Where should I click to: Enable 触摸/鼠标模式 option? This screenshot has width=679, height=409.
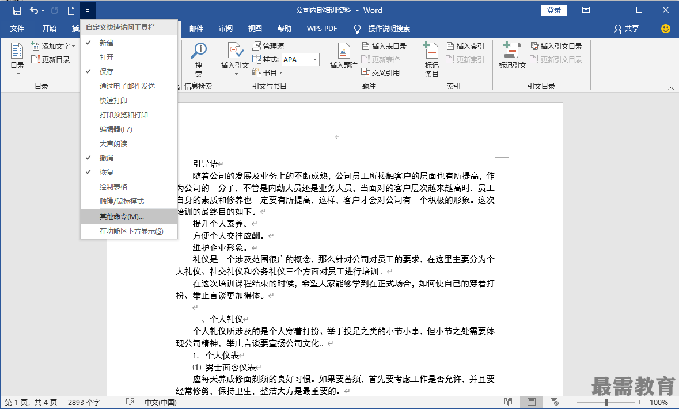(x=129, y=201)
